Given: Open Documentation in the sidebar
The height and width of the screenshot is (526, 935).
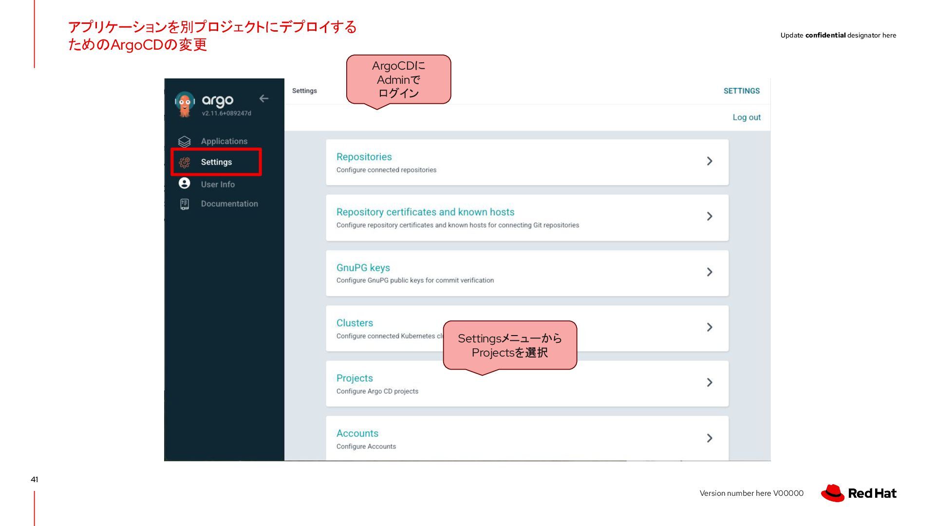Looking at the screenshot, I should pos(229,204).
